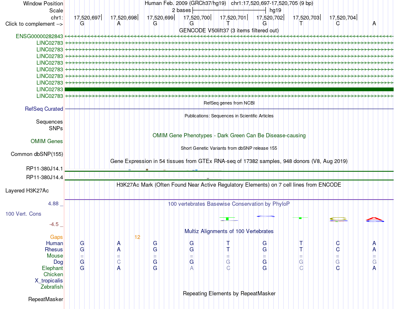Click the RefSeq Curated label
The width and height of the screenshot is (394, 309).
[44, 109]
